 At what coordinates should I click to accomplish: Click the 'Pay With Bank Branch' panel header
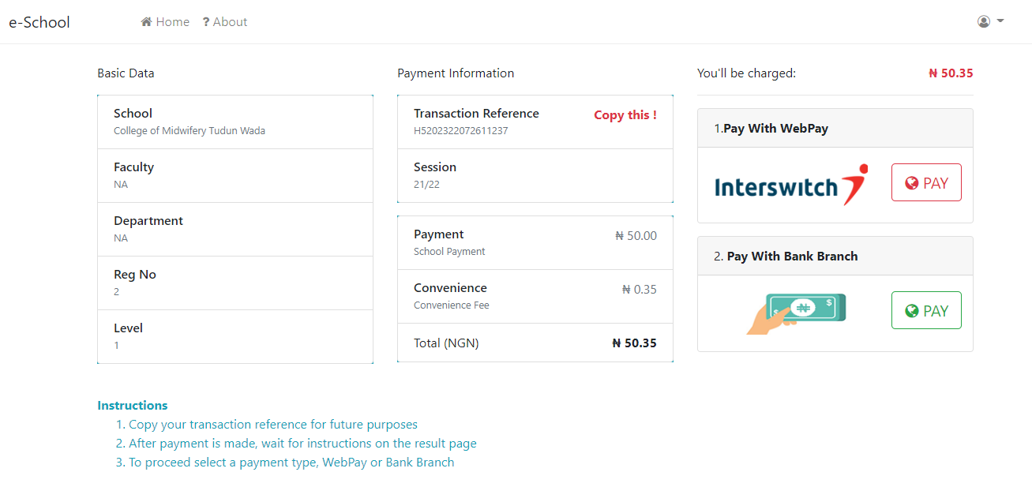point(835,256)
